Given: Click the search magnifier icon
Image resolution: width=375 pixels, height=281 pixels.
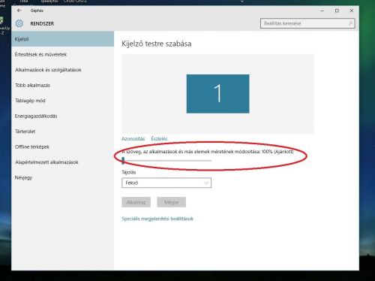Looking at the screenshot, I should pyautogui.click(x=350, y=23).
